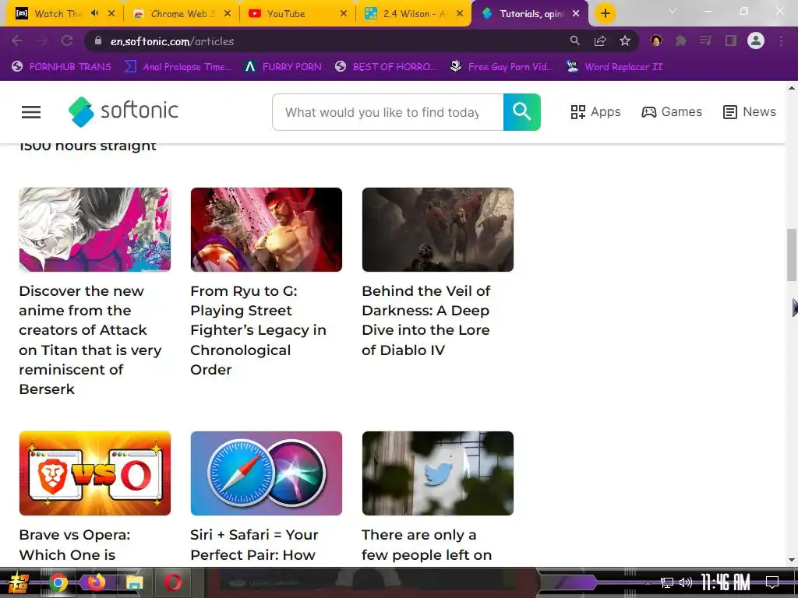Open the Games section
This screenshot has height=598, width=798.
672,112
